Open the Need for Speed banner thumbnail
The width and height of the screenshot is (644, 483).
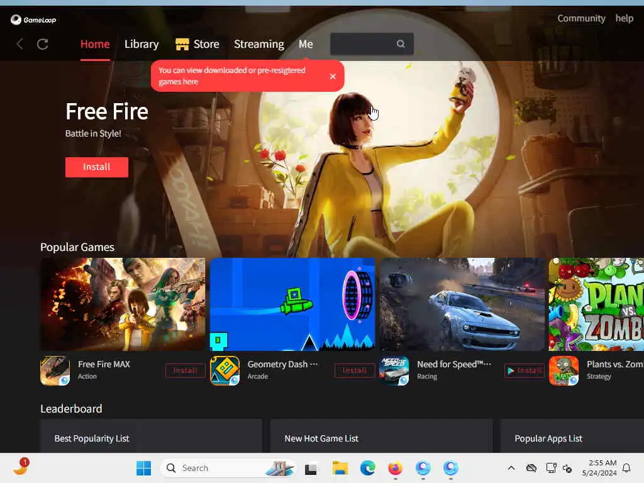(462, 304)
